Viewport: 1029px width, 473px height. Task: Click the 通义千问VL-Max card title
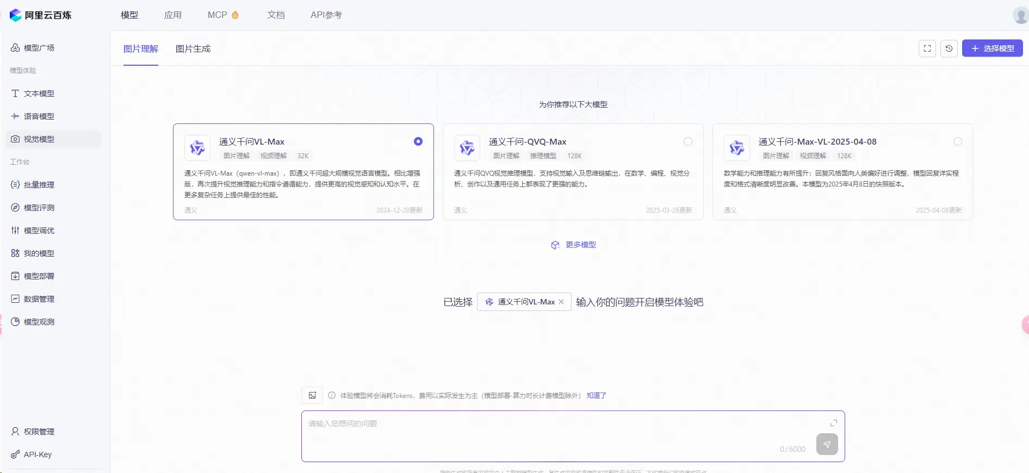pos(252,142)
